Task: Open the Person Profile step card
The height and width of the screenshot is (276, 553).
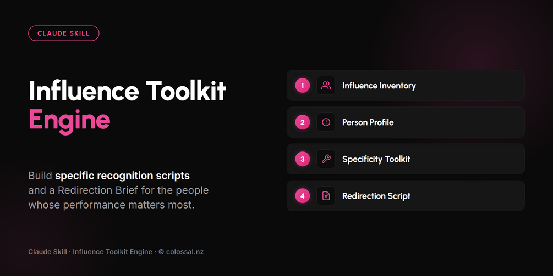Action: coord(406,122)
